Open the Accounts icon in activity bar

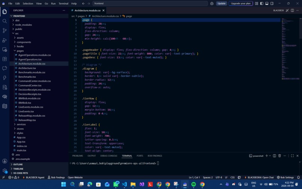pos(4,161)
